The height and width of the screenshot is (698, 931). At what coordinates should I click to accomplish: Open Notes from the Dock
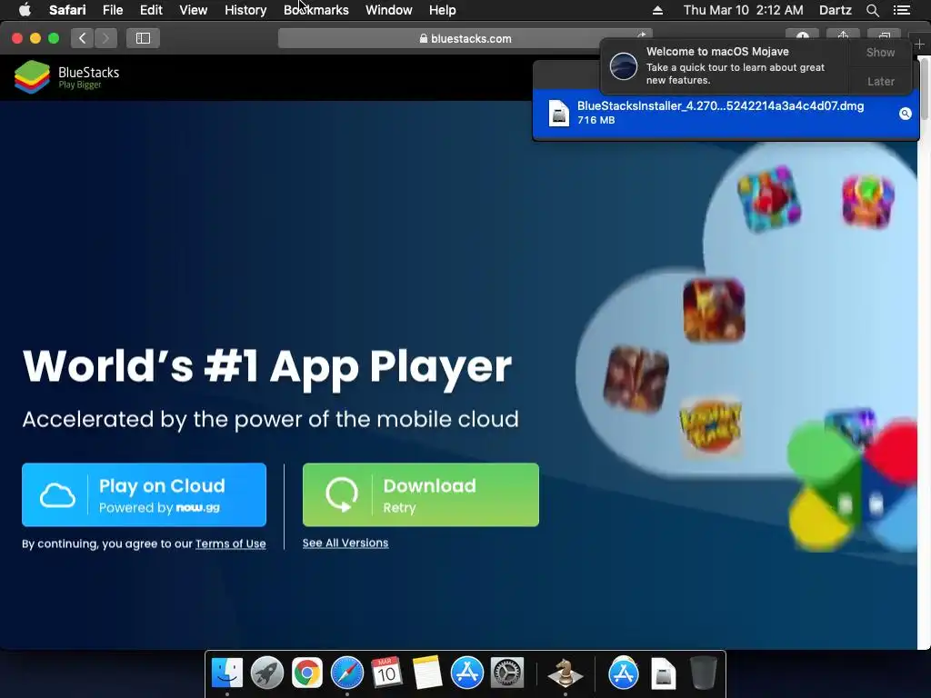427,673
